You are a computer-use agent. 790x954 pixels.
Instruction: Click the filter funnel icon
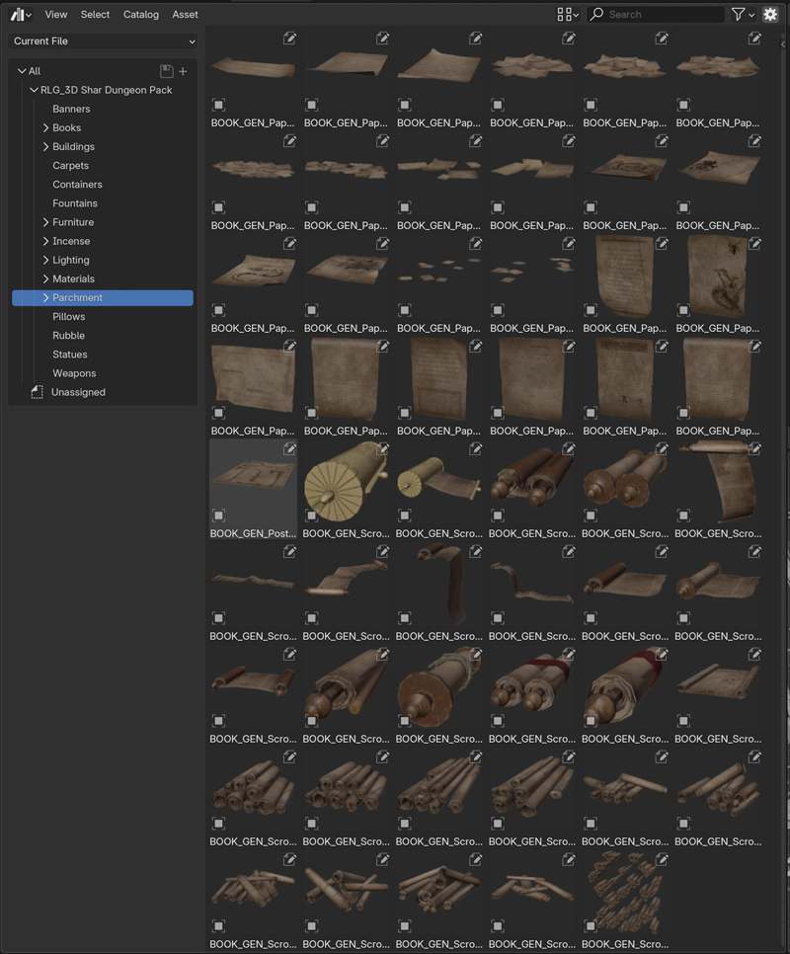739,14
